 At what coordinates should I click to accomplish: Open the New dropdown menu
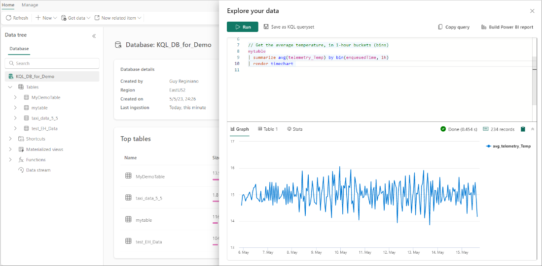pos(46,18)
